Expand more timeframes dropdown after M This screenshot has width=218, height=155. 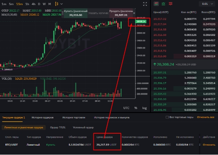click(x=61, y=4)
